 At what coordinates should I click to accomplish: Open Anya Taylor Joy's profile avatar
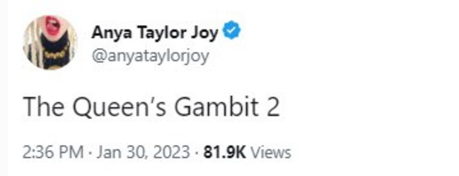pos(50,43)
